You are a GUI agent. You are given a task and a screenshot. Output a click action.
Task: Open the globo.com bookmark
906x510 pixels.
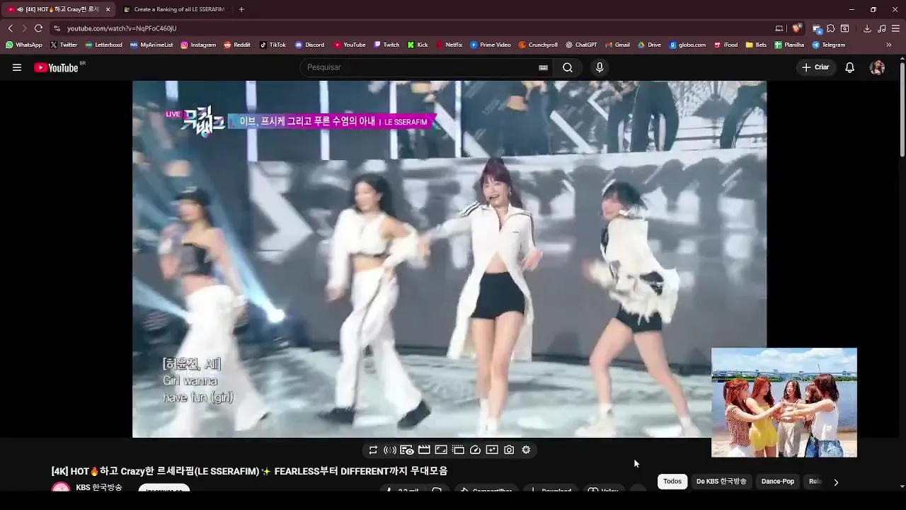(x=687, y=45)
